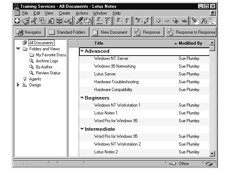This screenshot has height=170, width=226.
Task: Click the signpost toolbar icon
Action: click(59, 21)
